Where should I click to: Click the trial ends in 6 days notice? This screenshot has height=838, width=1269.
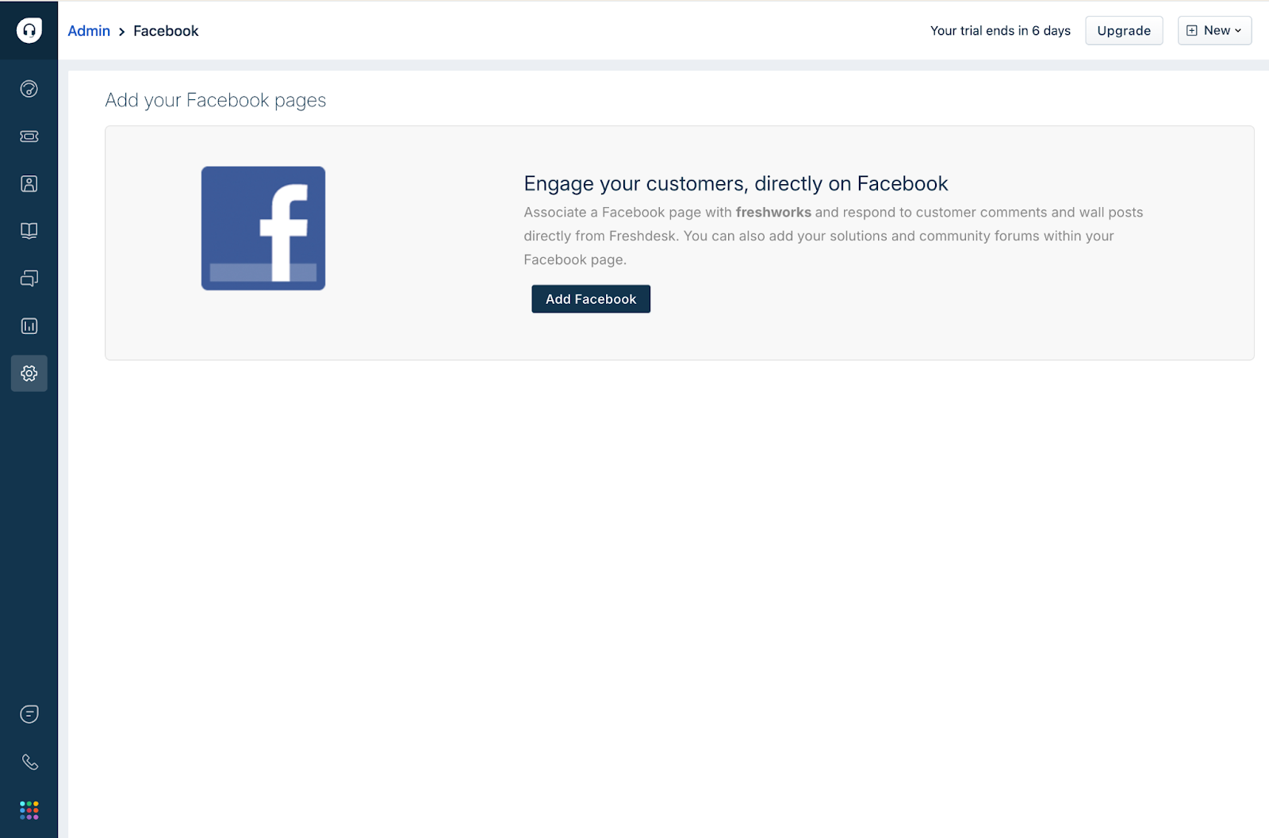pos(1000,31)
